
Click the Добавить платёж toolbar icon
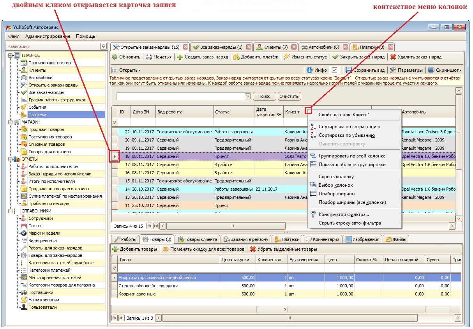click(236, 57)
